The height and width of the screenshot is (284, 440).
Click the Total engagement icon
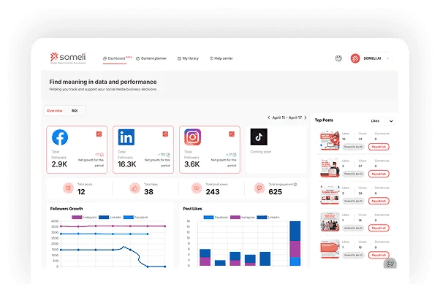[259, 188]
